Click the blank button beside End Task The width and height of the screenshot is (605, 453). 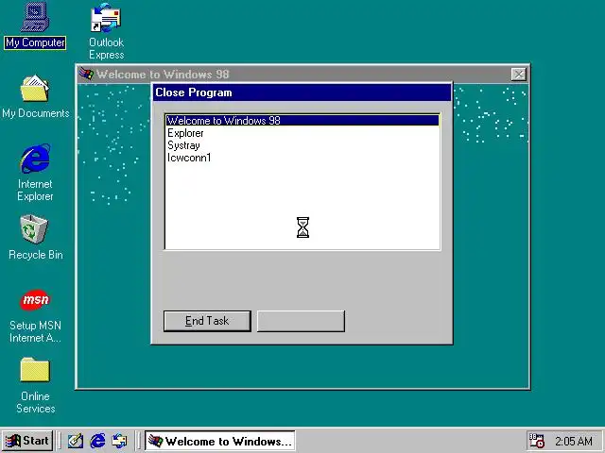point(301,321)
